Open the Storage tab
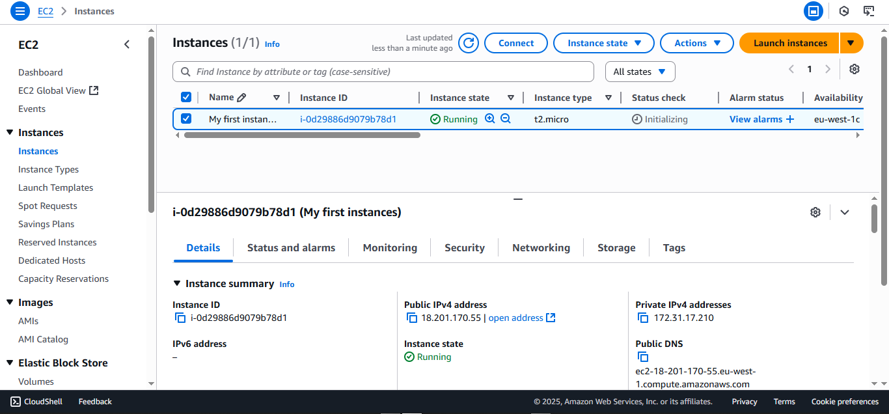 click(x=616, y=247)
